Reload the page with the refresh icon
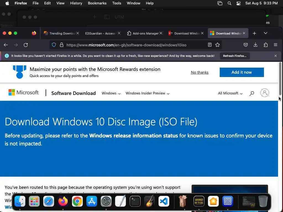The height and width of the screenshot is (212, 283). (x=26, y=45)
